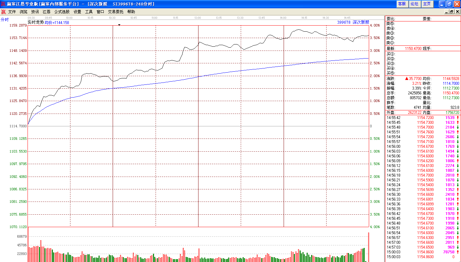The image size is (461, 262).
Task: Click the 1070.1120 price axis label
Action: [18, 227]
